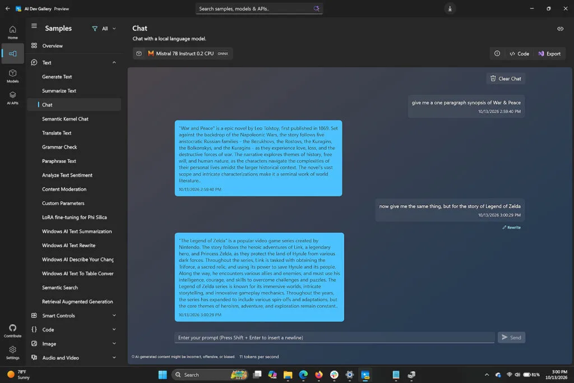This screenshot has width=574, height=383.
Task: Rewrite the Legend of Zelda prompt
Action: pos(511,227)
